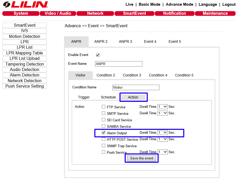Viewport: 240px width, 184px height.
Task: Select the Condition 3 tab
Action: click(x=132, y=75)
